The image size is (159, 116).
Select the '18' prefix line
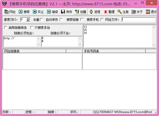pyautogui.click(x=85, y=33)
